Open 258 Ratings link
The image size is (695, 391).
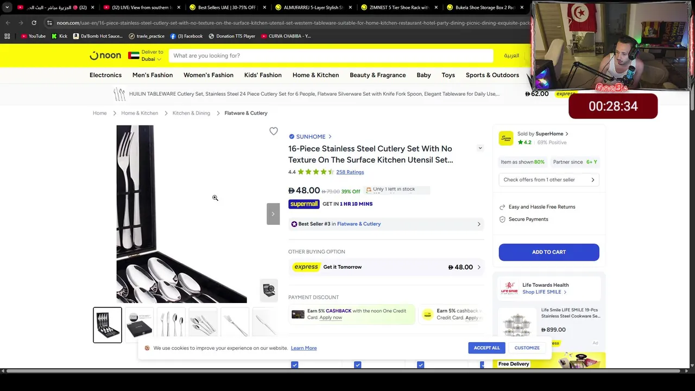350,172
